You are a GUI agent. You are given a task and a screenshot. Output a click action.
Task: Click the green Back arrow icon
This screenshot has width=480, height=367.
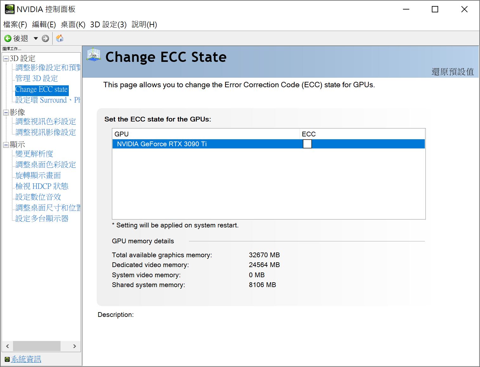[x=8, y=38]
